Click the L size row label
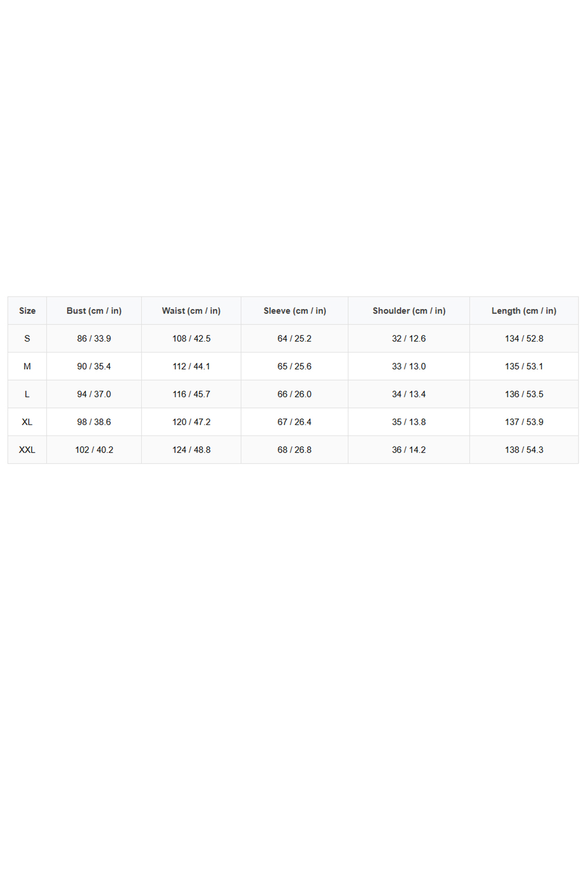 tap(27, 395)
